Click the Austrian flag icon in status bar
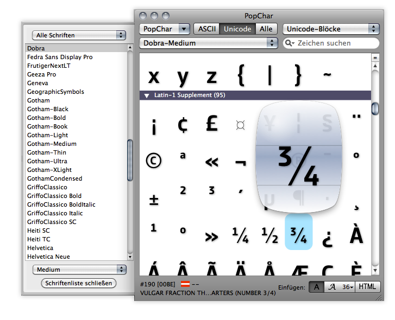 pyautogui.click(x=185, y=284)
